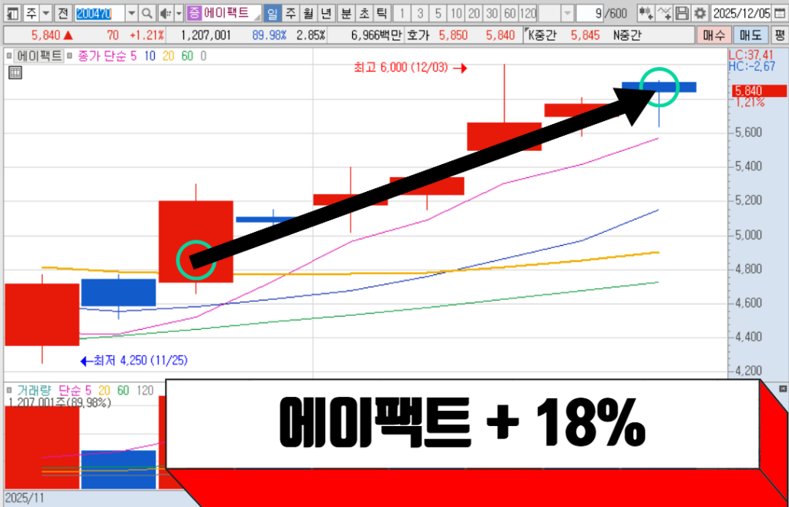Click the magnifier stock search icon
Viewport: 789px width, 507px height.
pyautogui.click(x=147, y=13)
